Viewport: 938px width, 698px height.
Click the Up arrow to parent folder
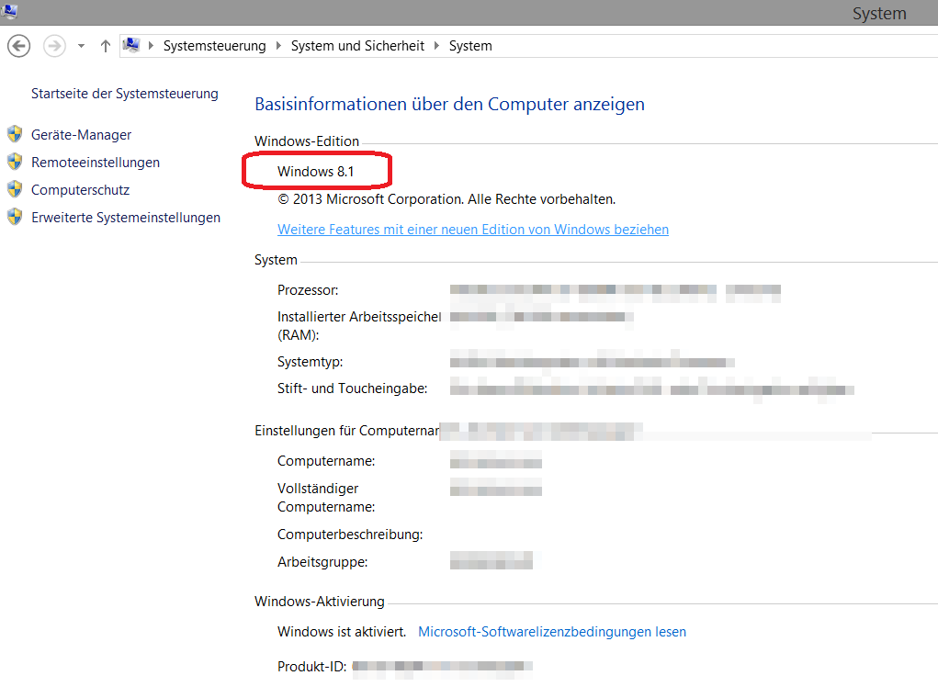(105, 46)
